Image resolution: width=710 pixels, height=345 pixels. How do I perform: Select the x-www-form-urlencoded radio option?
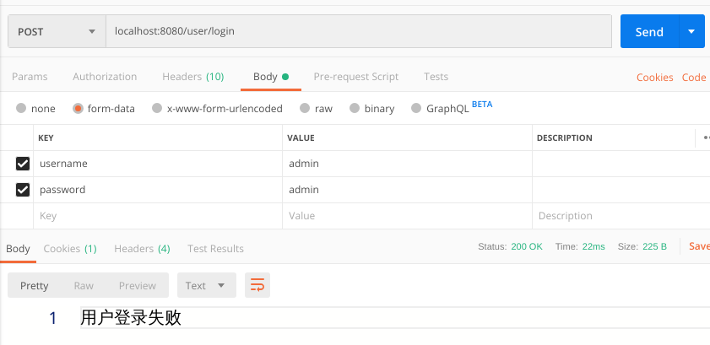pyautogui.click(x=156, y=109)
